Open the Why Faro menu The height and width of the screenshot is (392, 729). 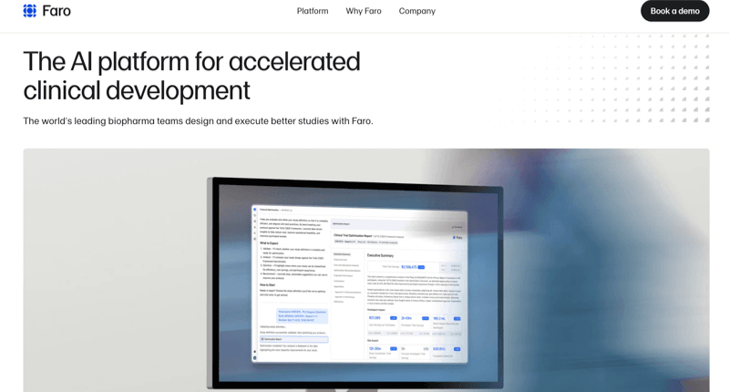pyautogui.click(x=364, y=11)
